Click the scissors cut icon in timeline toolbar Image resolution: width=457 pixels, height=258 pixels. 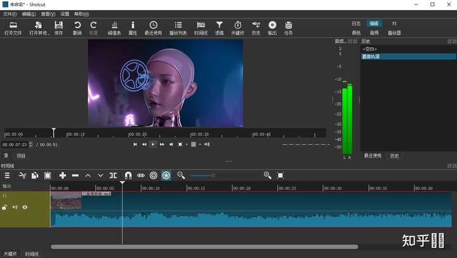pos(22,175)
